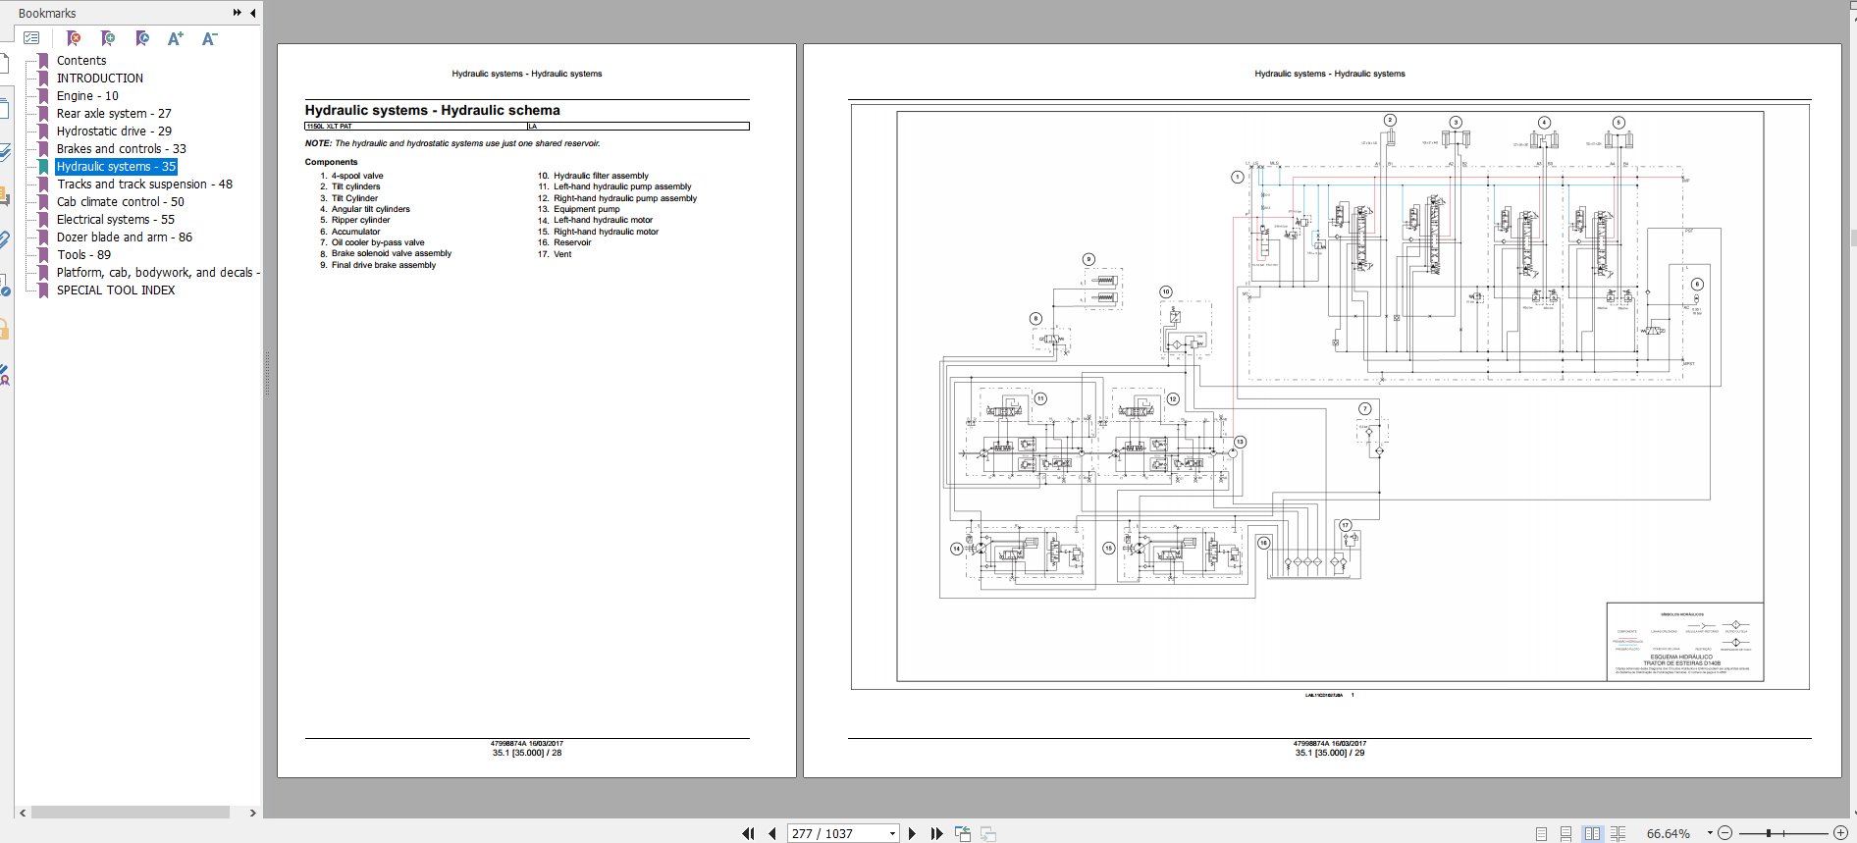Click the set bookmark destination icon
The image size is (1857, 843).
(142, 38)
